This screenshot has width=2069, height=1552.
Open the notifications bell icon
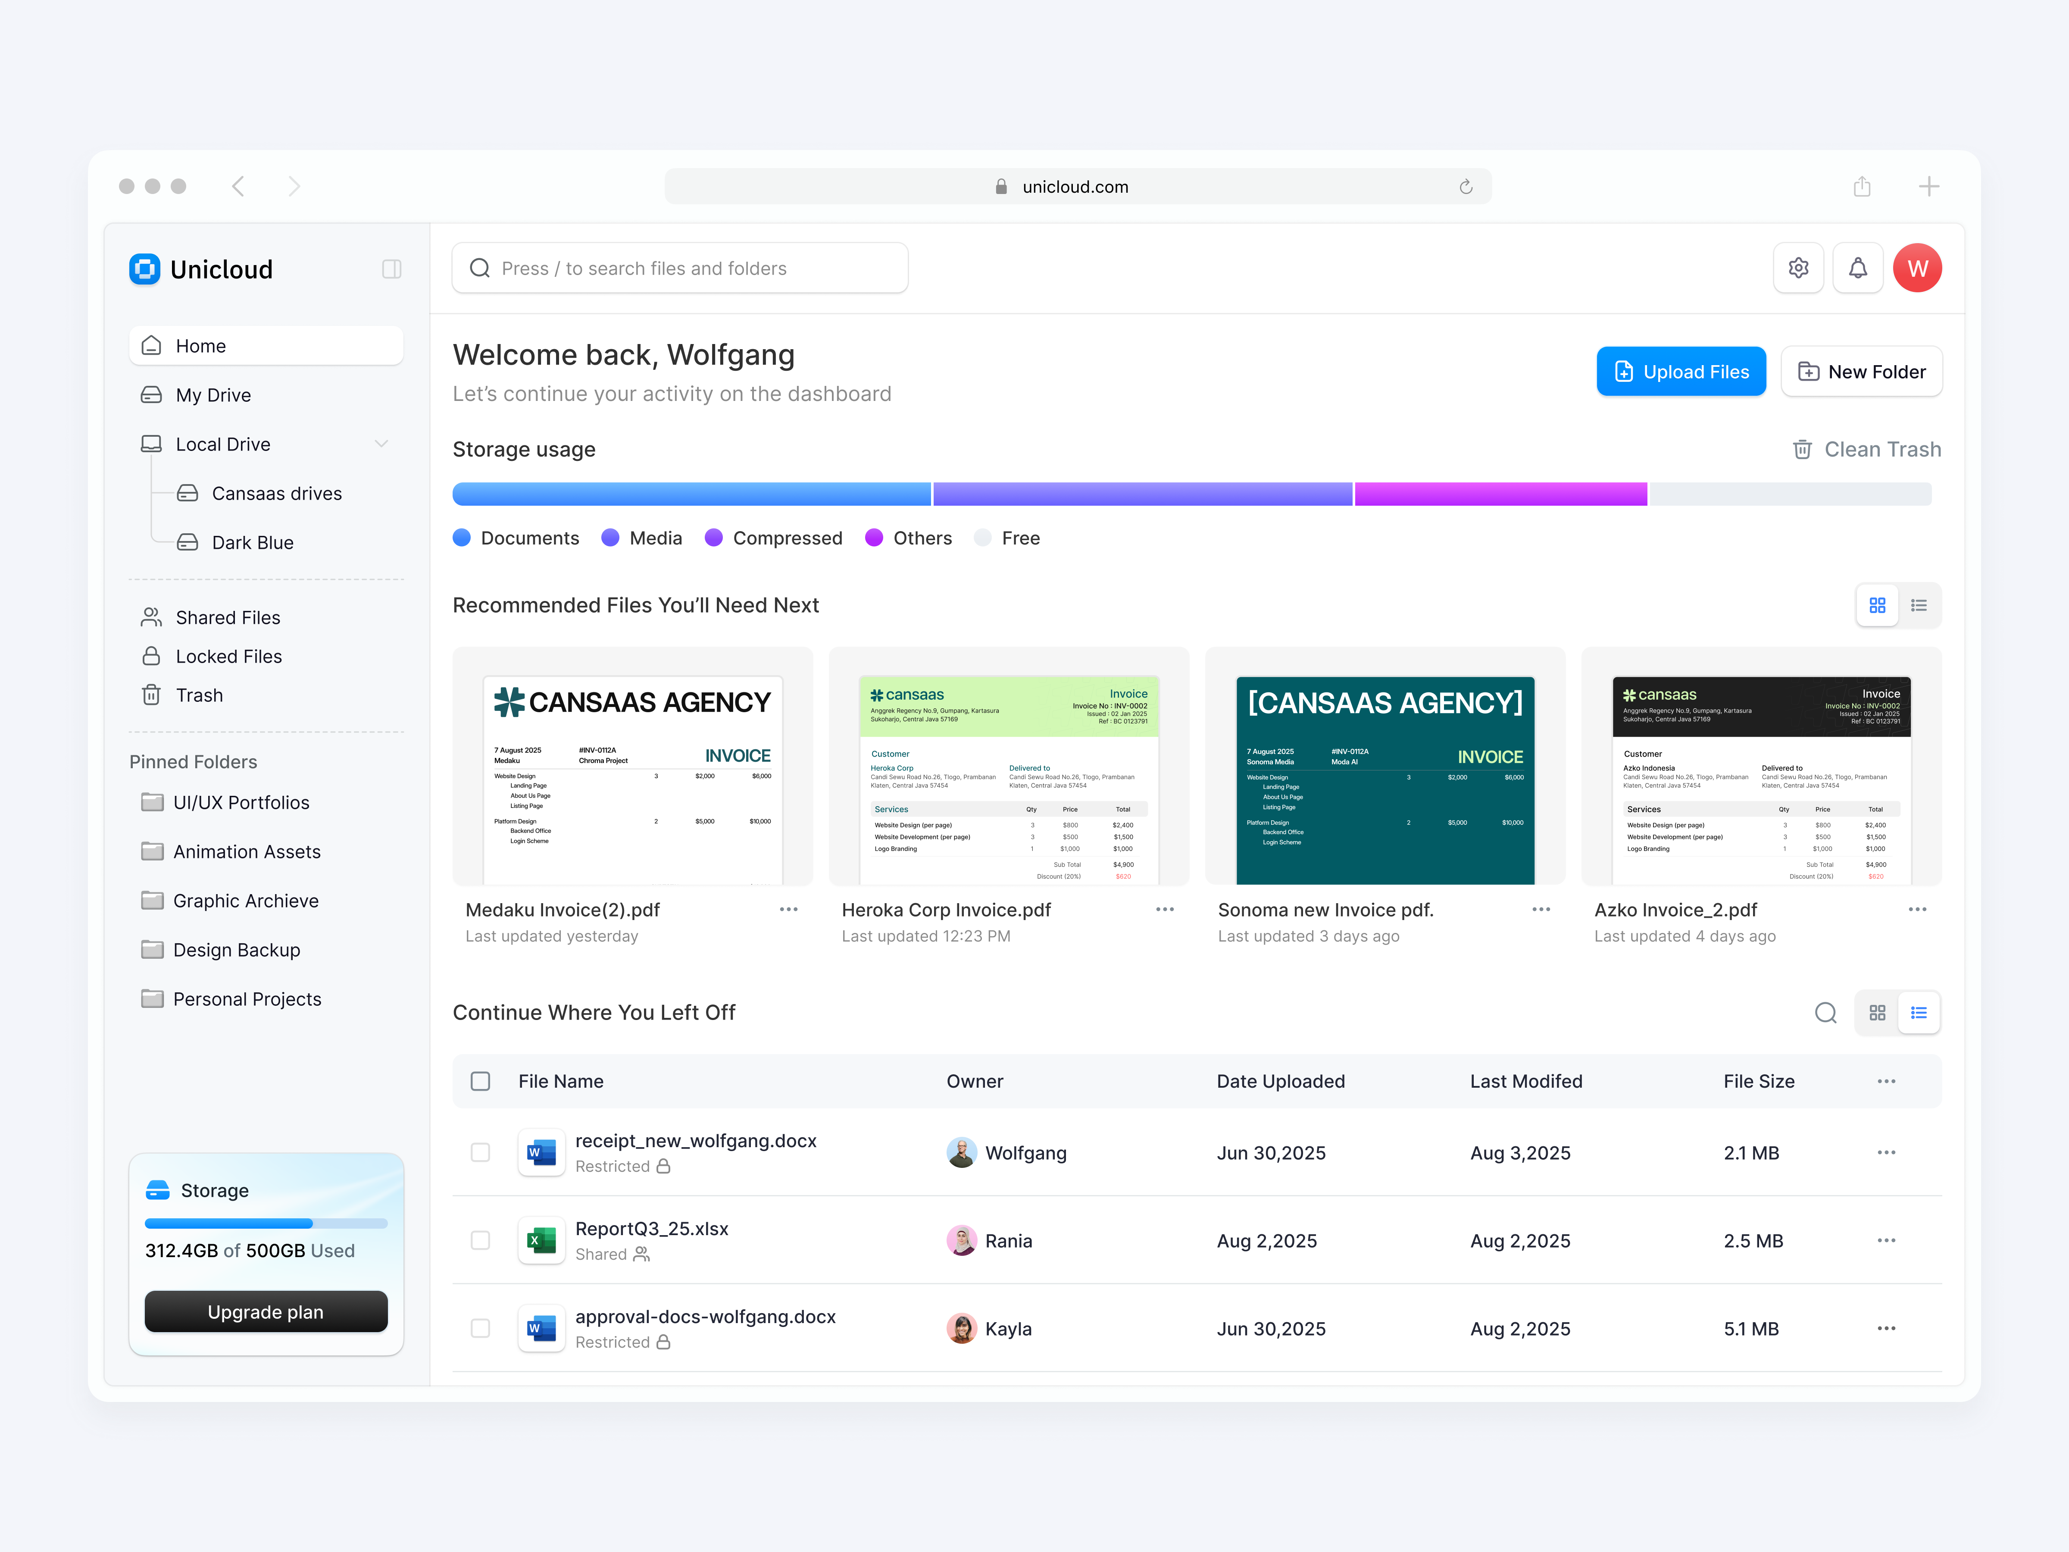tap(1858, 268)
